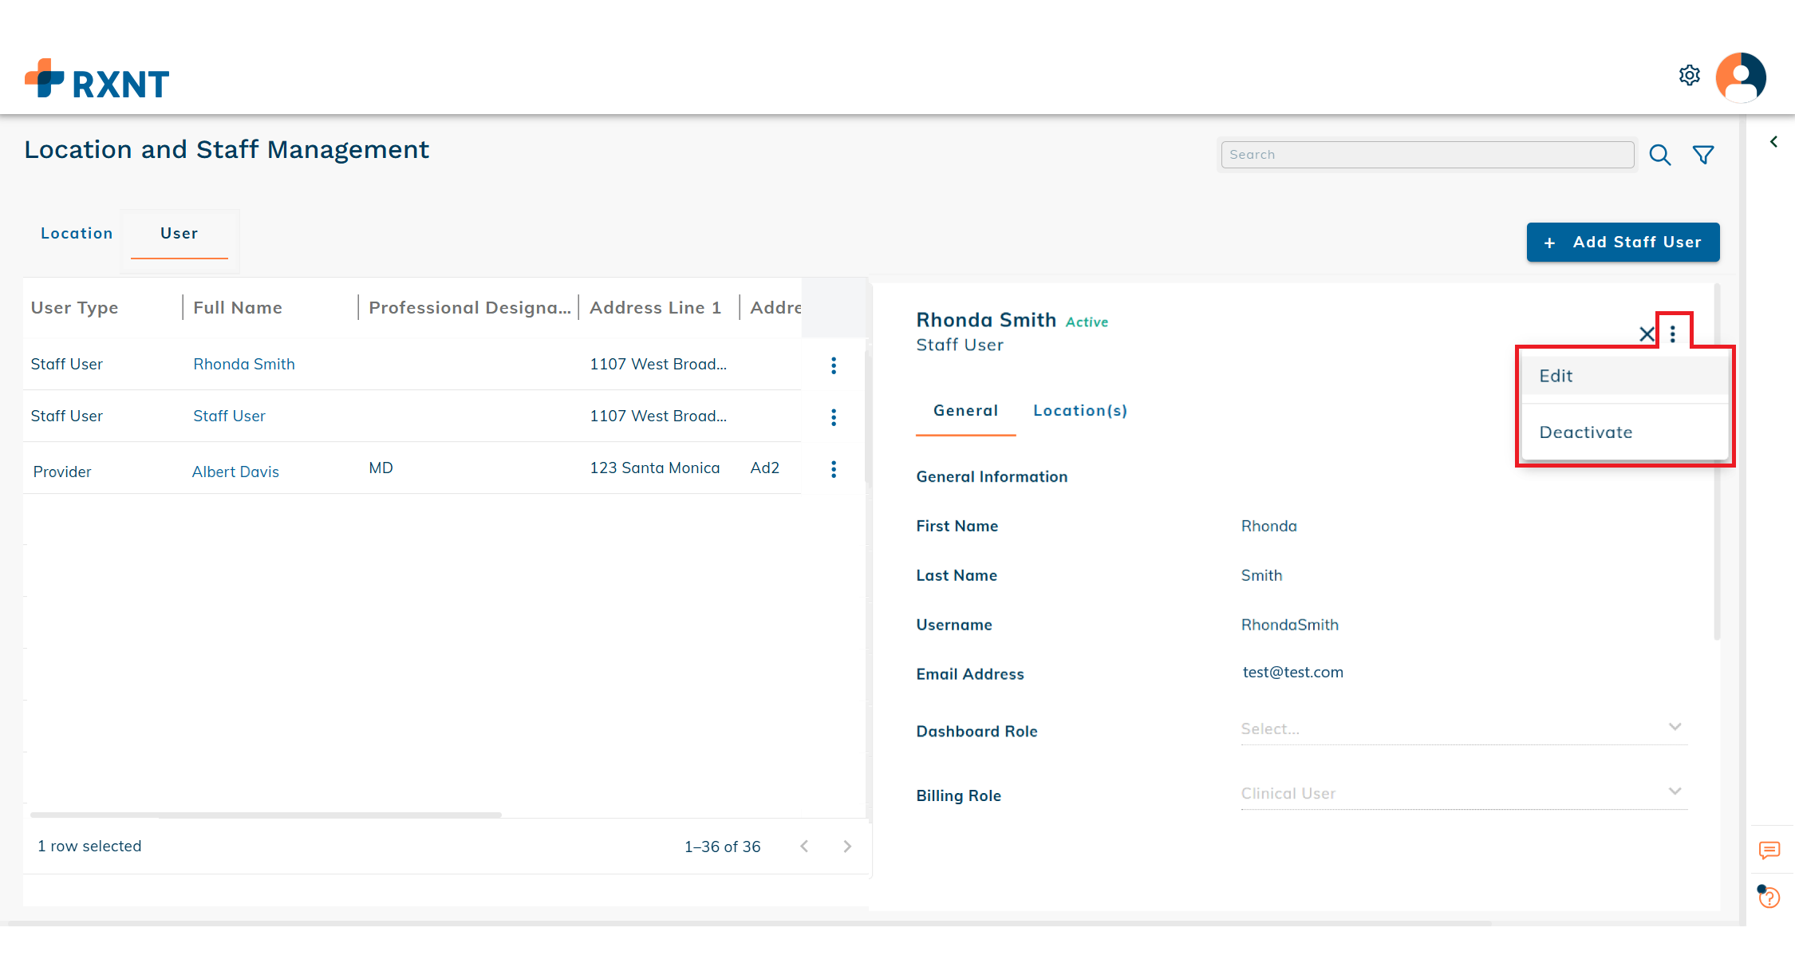Click the settings gear in the top bar
Screen dimensions: 1795x967
(x=1690, y=75)
